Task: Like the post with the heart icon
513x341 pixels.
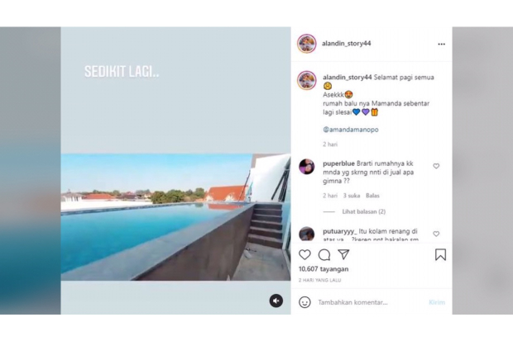Action: (304, 254)
